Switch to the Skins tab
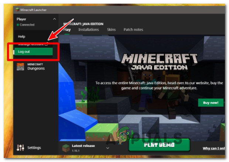 tap(111, 30)
